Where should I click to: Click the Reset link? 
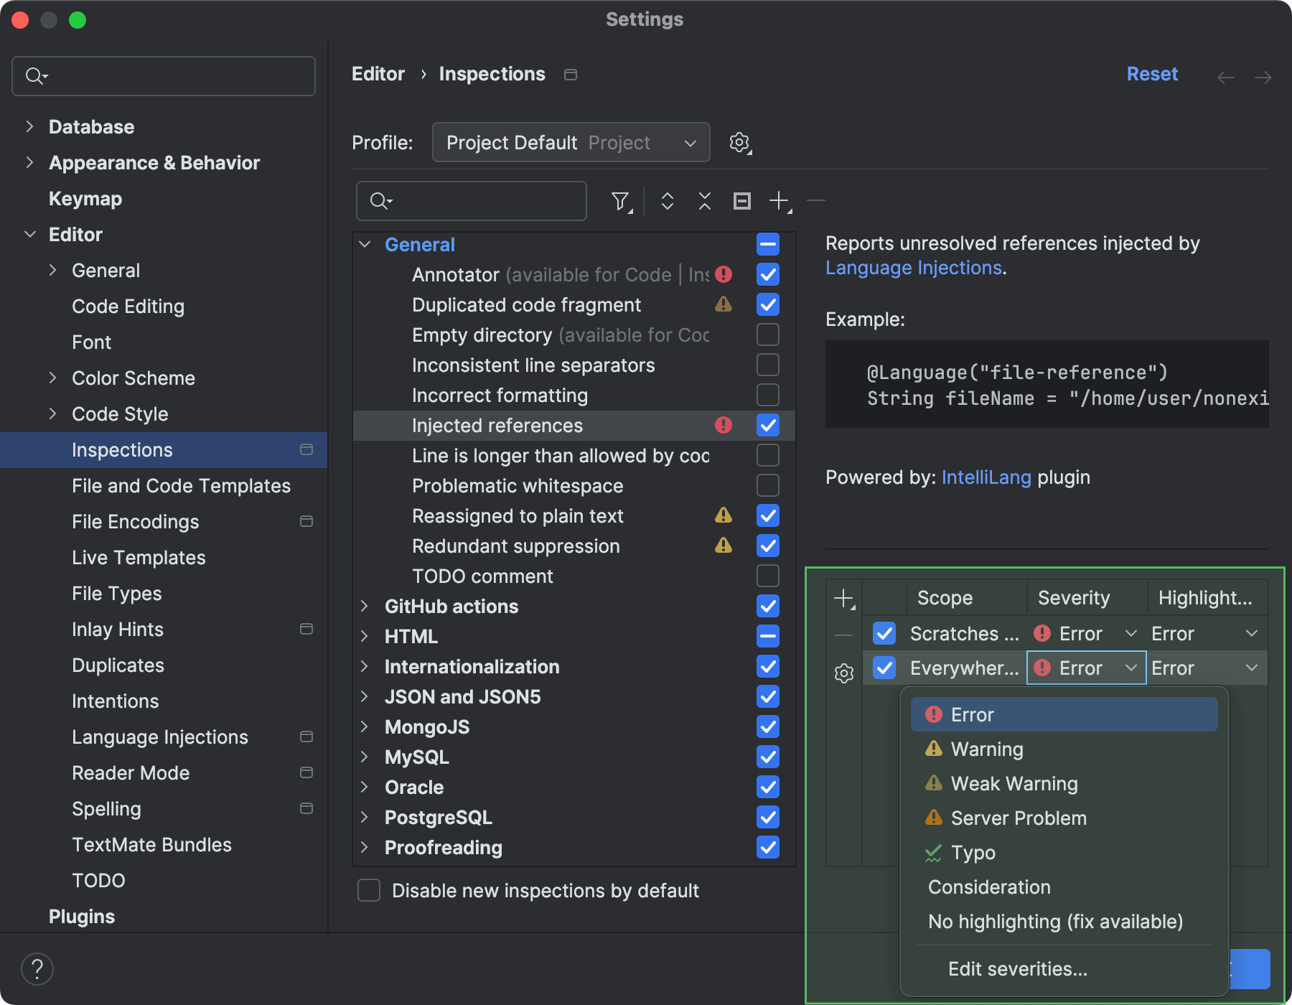[x=1152, y=74]
